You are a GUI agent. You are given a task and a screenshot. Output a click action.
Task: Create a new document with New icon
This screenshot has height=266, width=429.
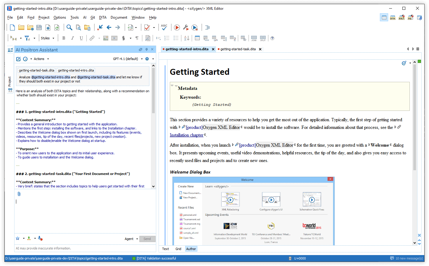click(12, 27)
